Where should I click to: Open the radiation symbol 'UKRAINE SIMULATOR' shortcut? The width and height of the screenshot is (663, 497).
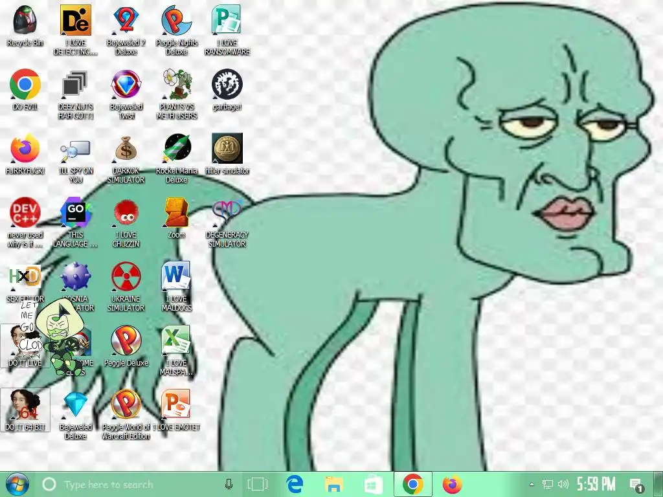(126, 286)
